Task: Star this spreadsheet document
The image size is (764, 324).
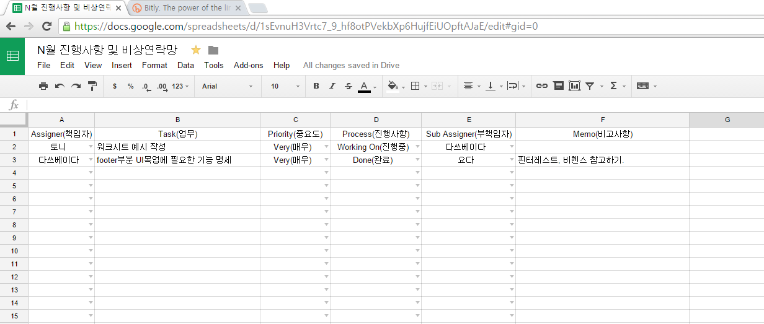Action: point(196,50)
